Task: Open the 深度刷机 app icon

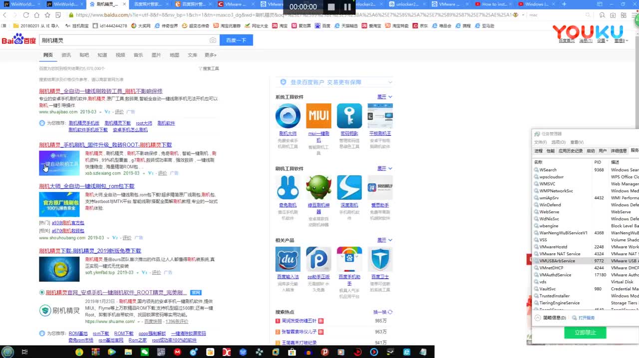Action: [x=349, y=187]
